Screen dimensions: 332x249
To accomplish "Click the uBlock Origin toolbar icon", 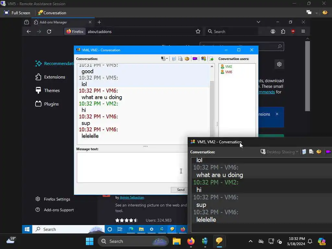I will pyautogui.click(x=293, y=31).
